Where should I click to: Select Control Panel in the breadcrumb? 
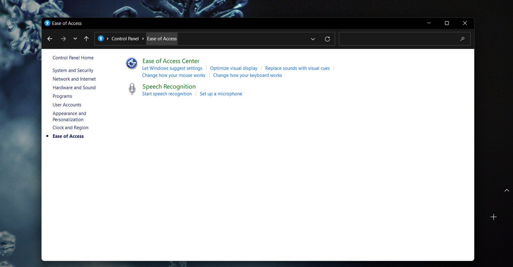click(x=125, y=39)
